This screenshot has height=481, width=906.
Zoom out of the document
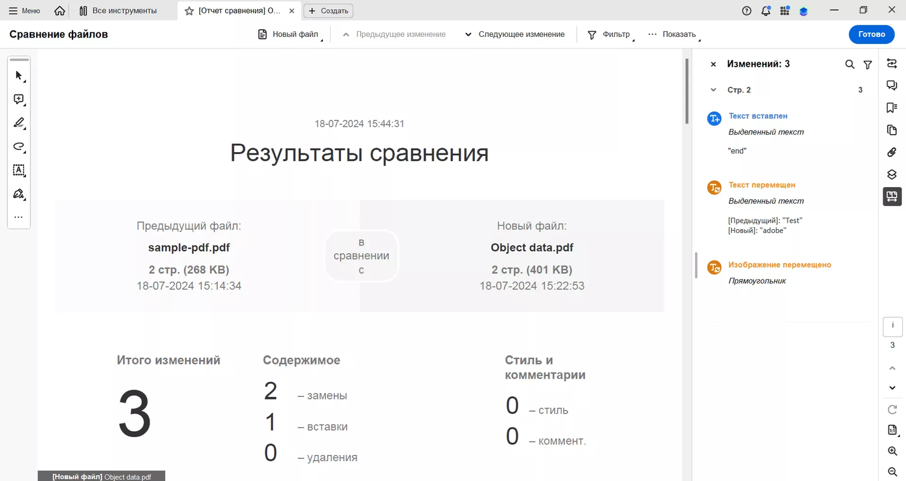(892, 472)
